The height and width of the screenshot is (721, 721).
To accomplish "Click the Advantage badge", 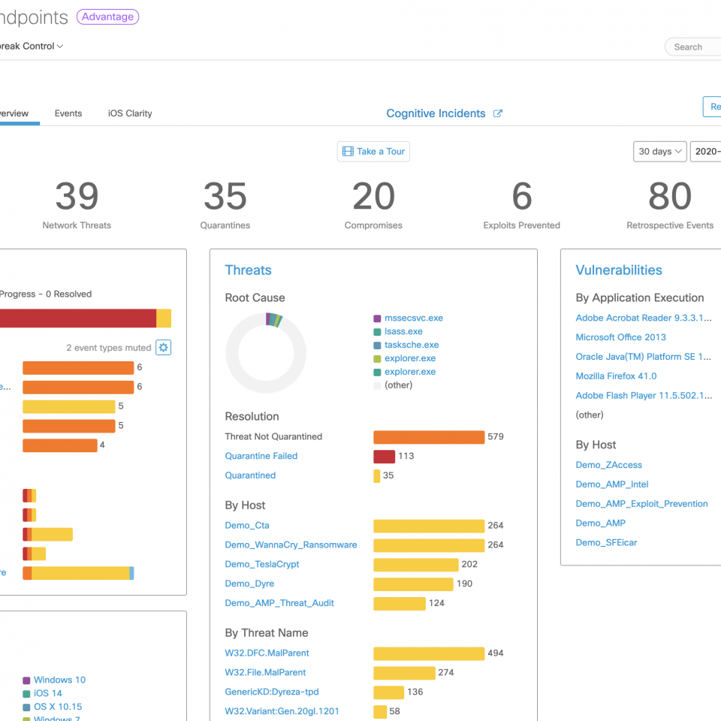I will click(107, 17).
